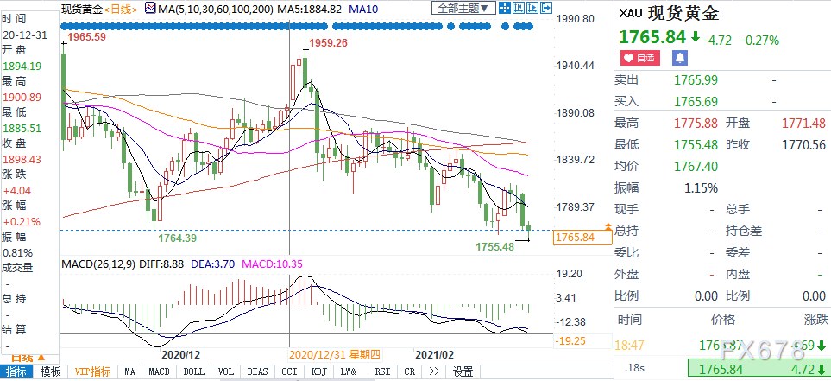The height and width of the screenshot is (381, 831).
Task: Click the 1959.26 high price marker on chart
Action: [328, 43]
